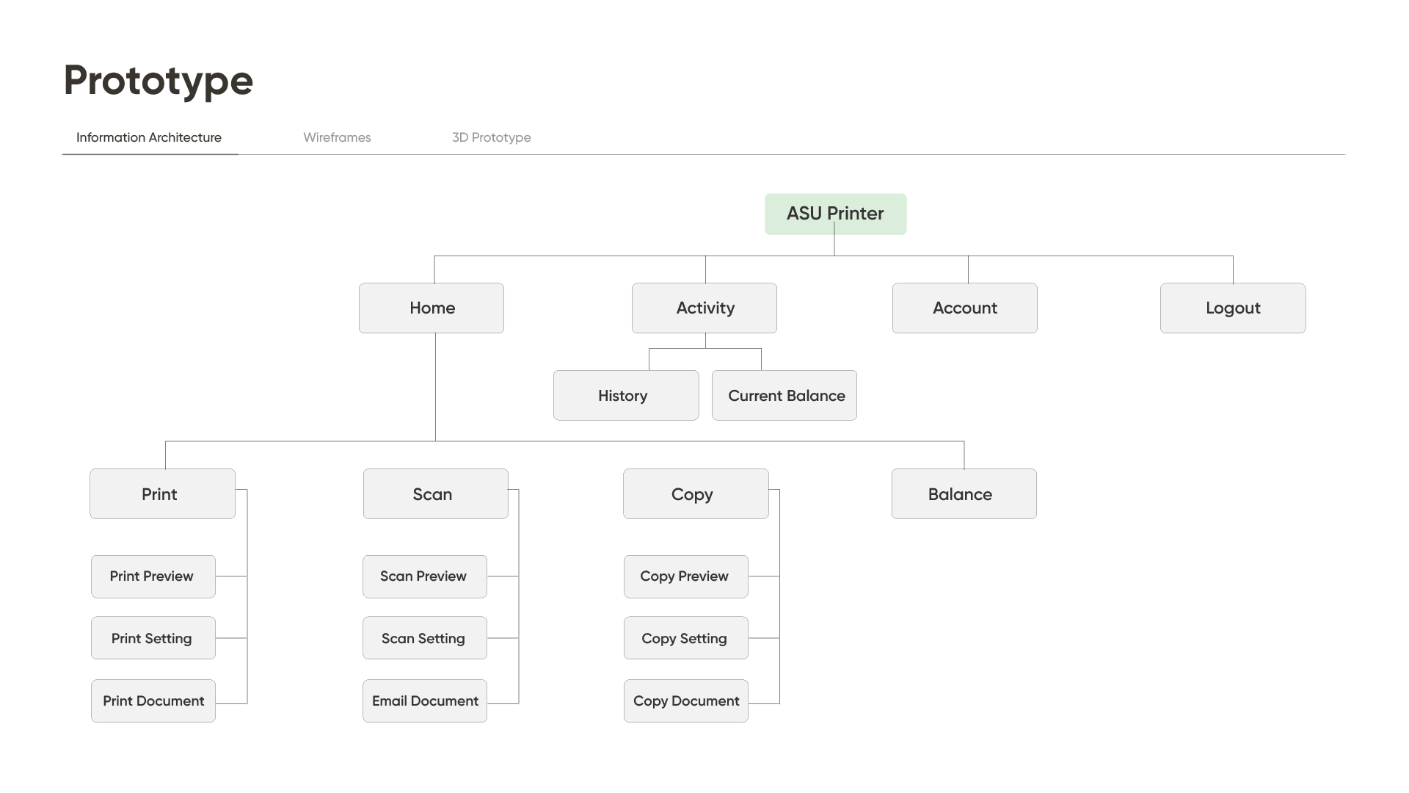Image resolution: width=1409 pixels, height=793 pixels.
Task: Click the Activity node
Action: tap(704, 308)
